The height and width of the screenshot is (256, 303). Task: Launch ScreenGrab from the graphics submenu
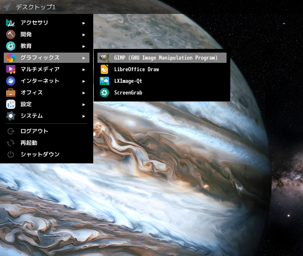click(162, 93)
